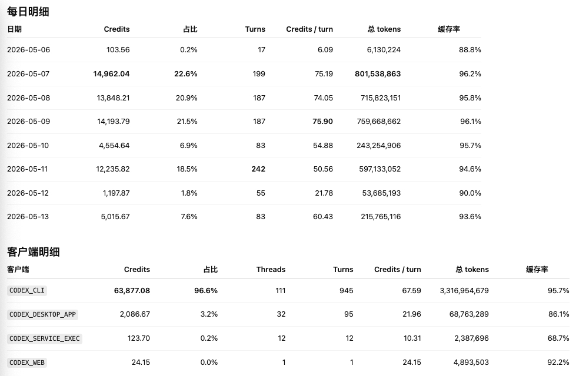The image size is (586, 376).
Task: Click the turns value 199
Action: 259,74
